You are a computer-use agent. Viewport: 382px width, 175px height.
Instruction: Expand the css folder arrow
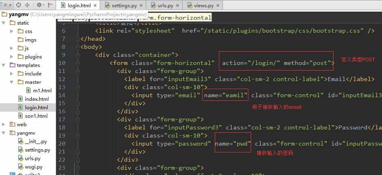[11, 31]
